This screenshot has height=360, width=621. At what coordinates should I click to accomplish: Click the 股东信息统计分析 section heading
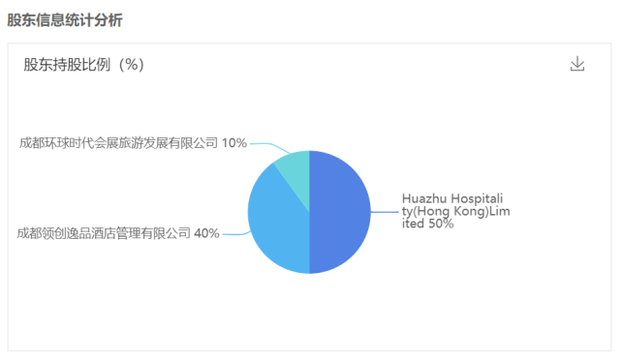point(65,19)
